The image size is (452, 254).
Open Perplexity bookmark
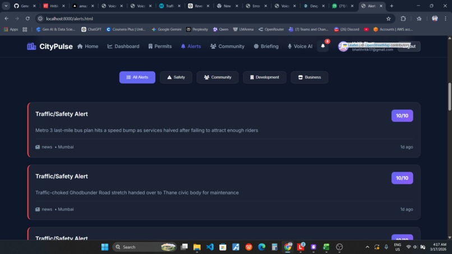click(x=197, y=29)
